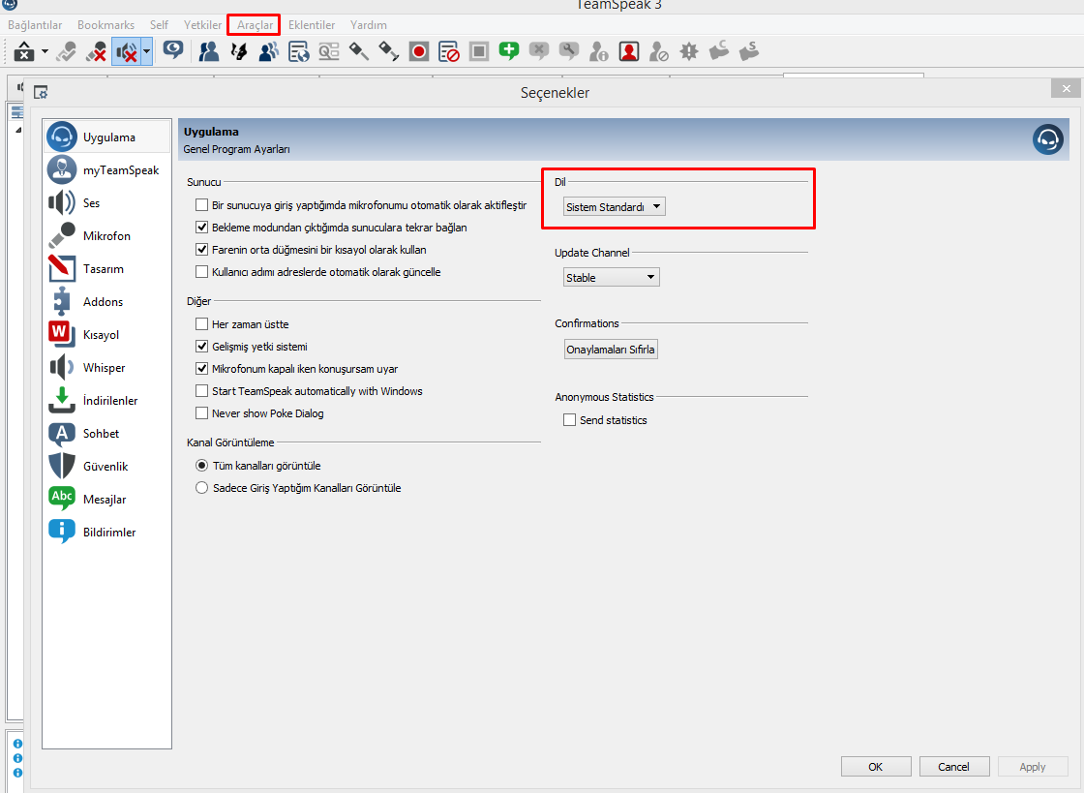Uncheck 'Bekleme modundan çıktığımda sunuculara tekrar bağlan'
Image resolution: width=1084 pixels, height=793 pixels.
202,228
